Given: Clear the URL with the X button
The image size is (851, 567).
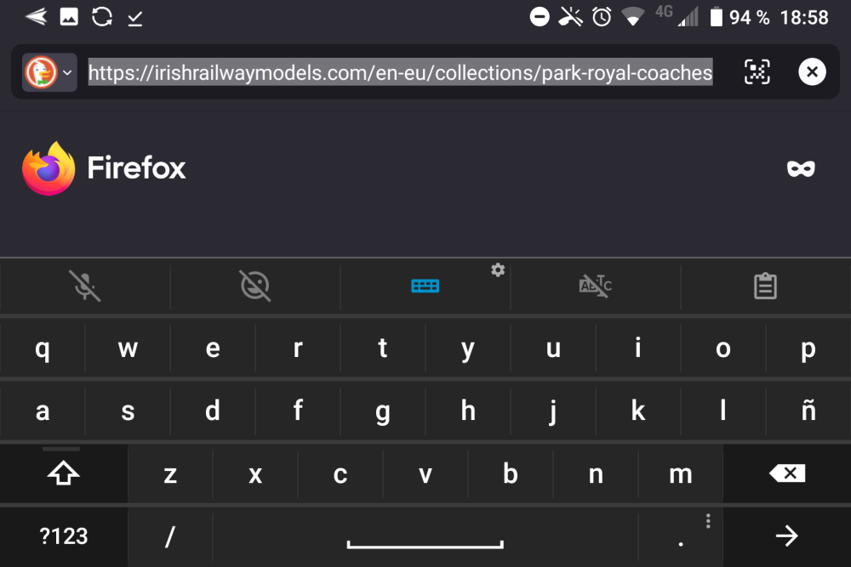Looking at the screenshot, I should pos(812,72).
